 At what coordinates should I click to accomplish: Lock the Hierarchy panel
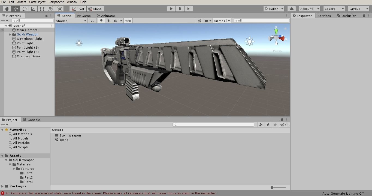[x=46, y=16]
